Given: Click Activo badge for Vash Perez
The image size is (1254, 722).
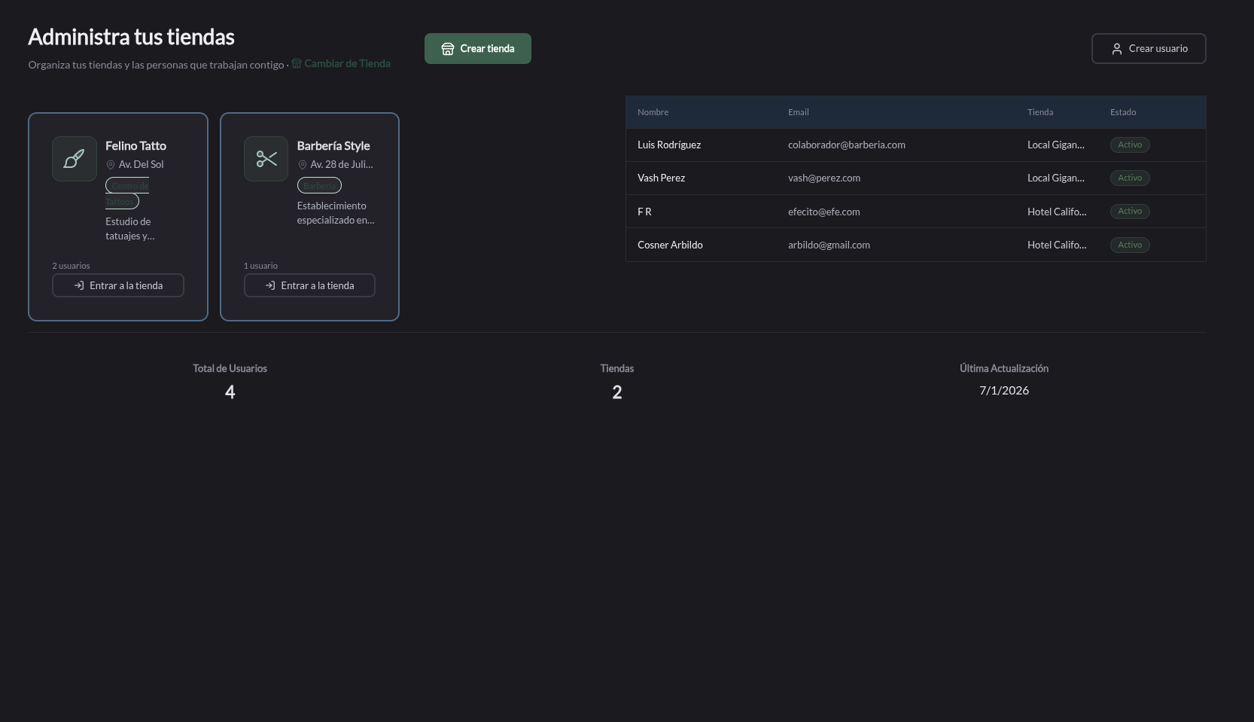Looking at the screenshot, I should pyautogui.click(x=1130, y=178).
